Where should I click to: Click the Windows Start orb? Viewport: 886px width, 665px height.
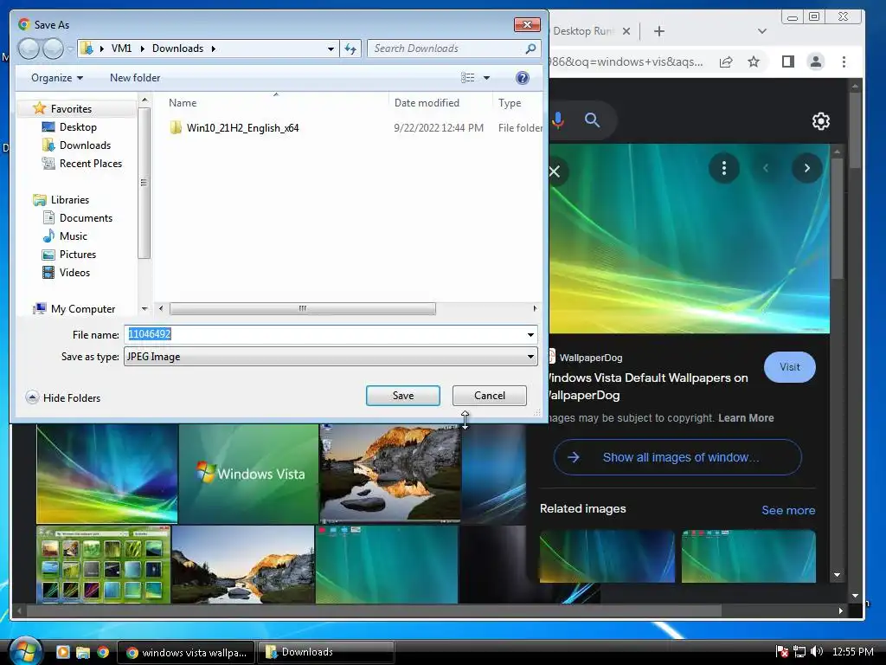tap(25, 651)
